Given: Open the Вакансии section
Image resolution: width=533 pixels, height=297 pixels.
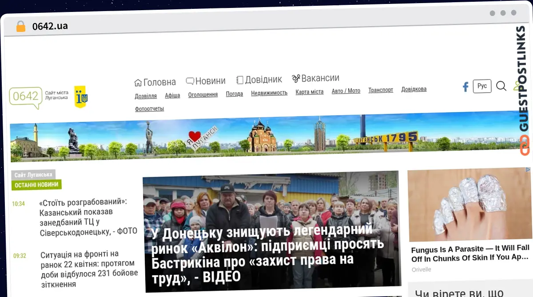Looking at the screenshot, I should pyautogui.click(x=315, y=78).
